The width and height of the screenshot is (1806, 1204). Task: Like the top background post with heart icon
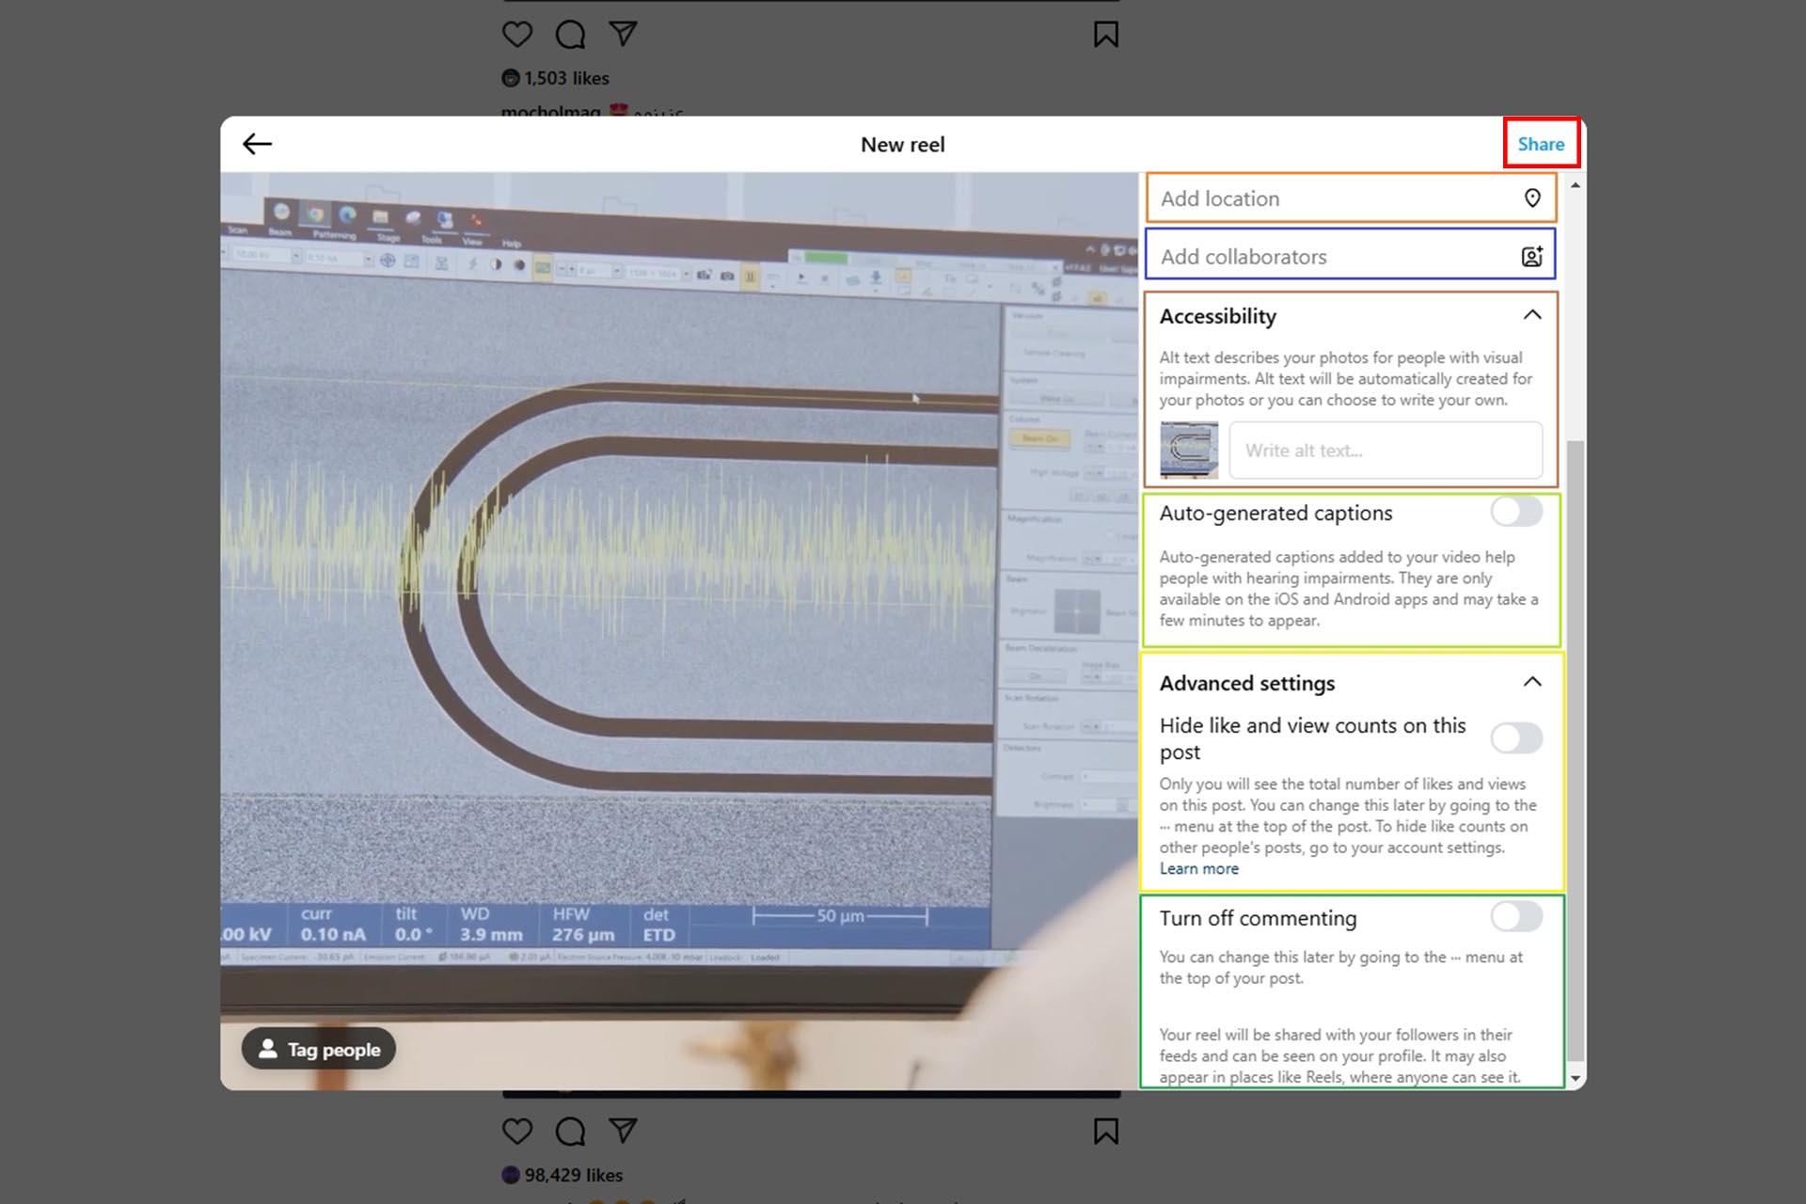tap(517, 35)
